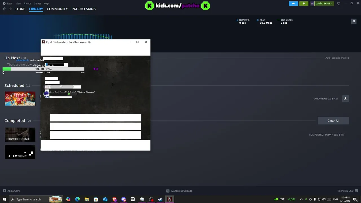Navigate back with the left arrow
The image size is (361, 203).
coord(4,9)
